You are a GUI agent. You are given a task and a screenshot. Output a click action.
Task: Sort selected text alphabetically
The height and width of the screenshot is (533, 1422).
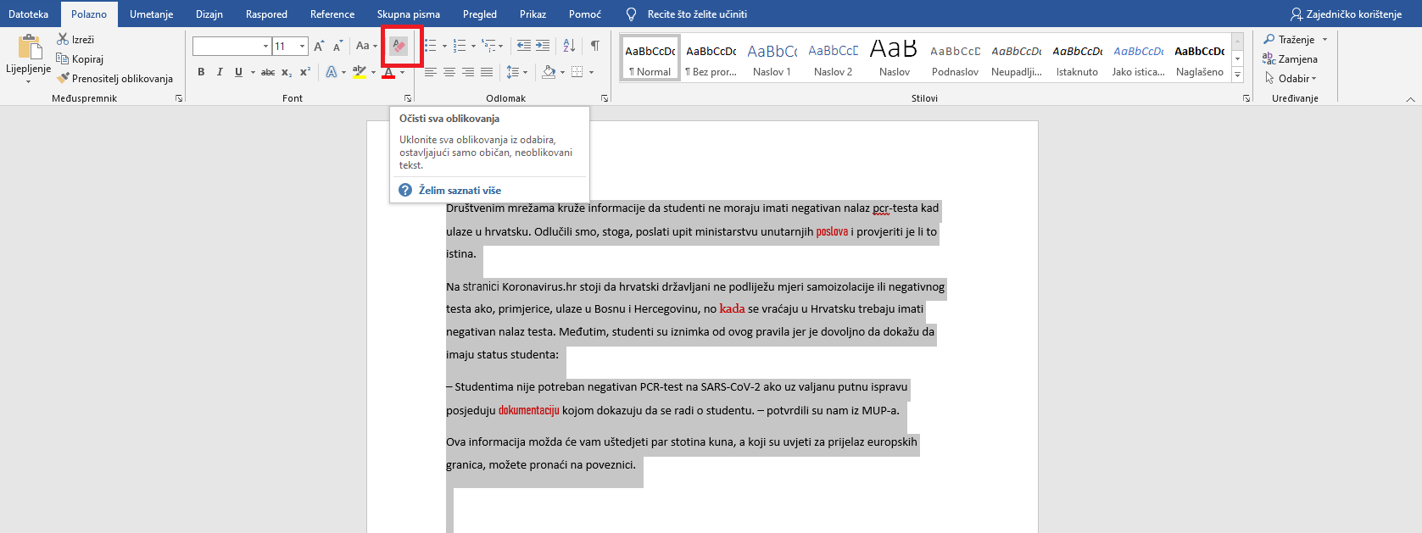tap(569, 46)
